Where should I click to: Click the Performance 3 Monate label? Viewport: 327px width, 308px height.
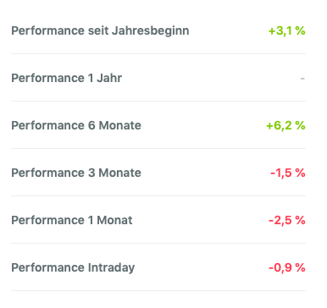click(x=76, y=173)
